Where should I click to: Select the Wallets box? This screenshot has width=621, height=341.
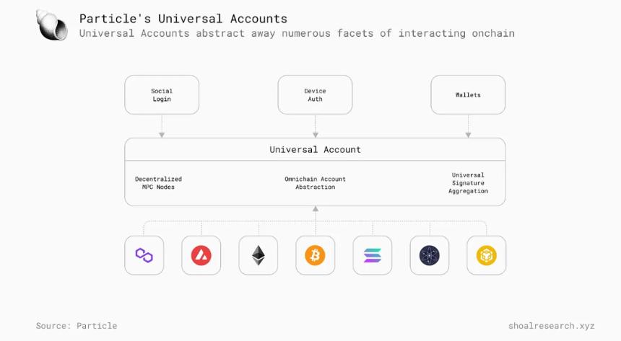click(468, 95)
